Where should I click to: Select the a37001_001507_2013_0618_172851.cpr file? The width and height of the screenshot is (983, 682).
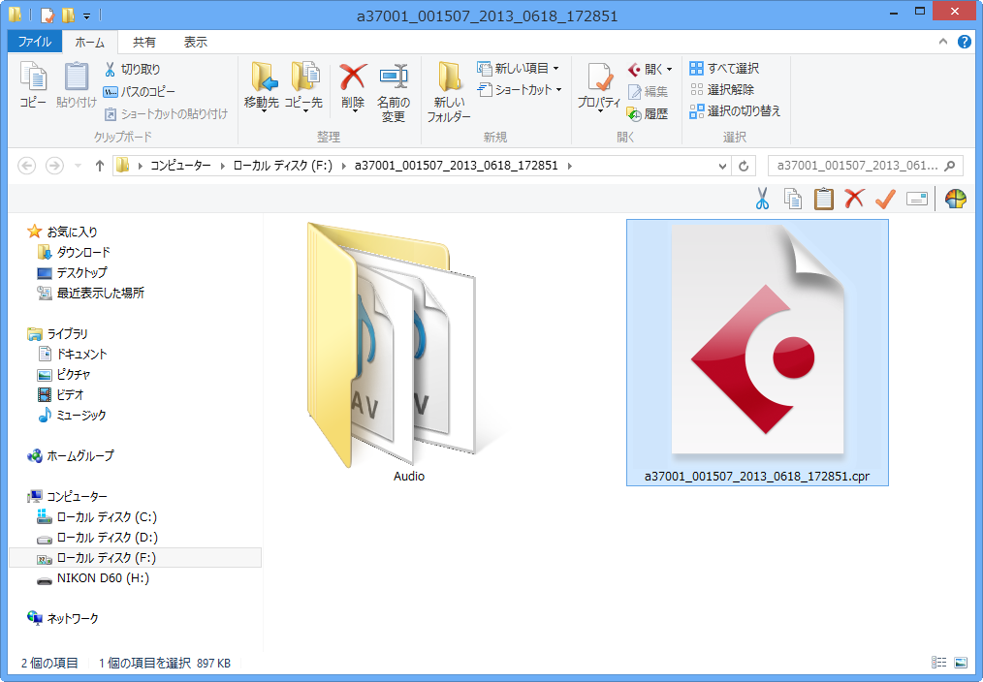point(757,352)
